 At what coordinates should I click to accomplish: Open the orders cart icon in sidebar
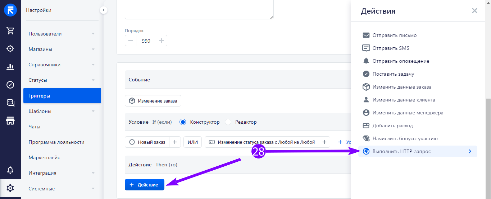[10, 30]
